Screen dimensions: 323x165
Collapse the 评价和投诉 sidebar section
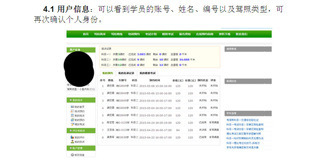pyautogui.click(x=71, y=130)
